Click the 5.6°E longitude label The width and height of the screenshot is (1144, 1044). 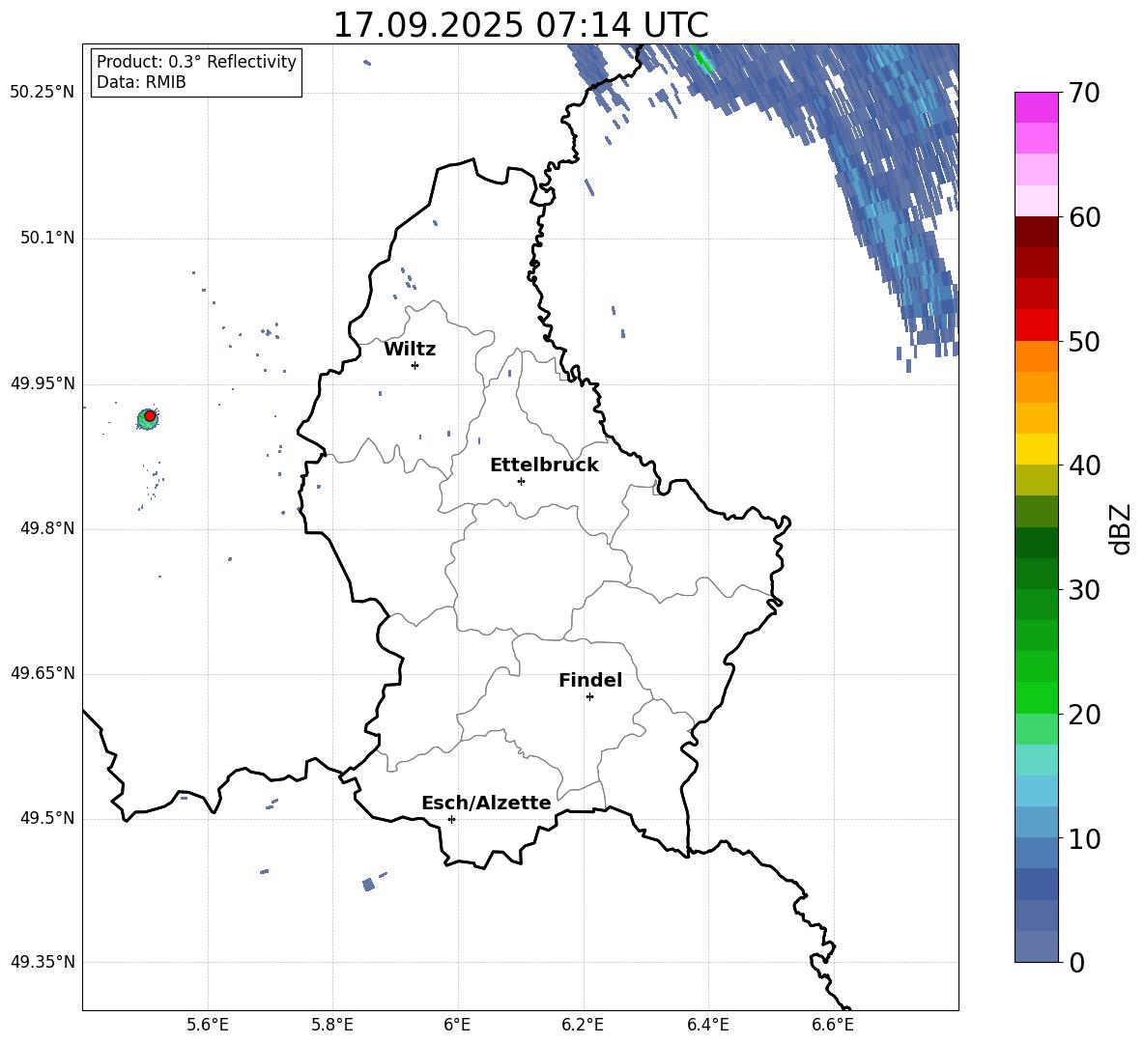(208, 1025)
